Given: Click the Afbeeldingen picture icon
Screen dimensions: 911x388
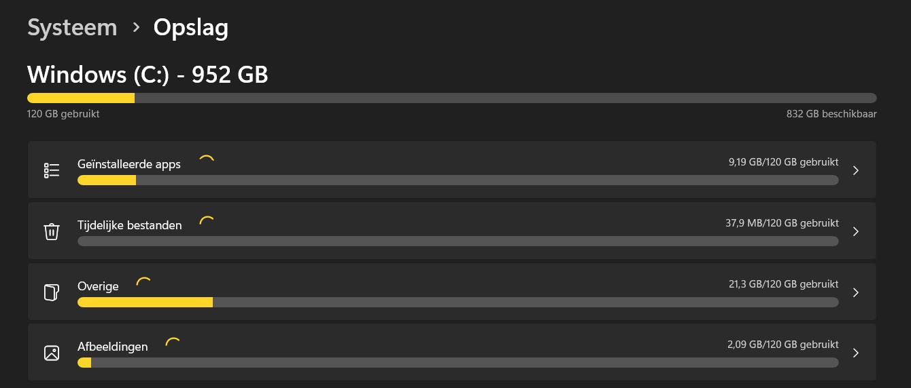Looking at the screenshot, I should 52,353.
